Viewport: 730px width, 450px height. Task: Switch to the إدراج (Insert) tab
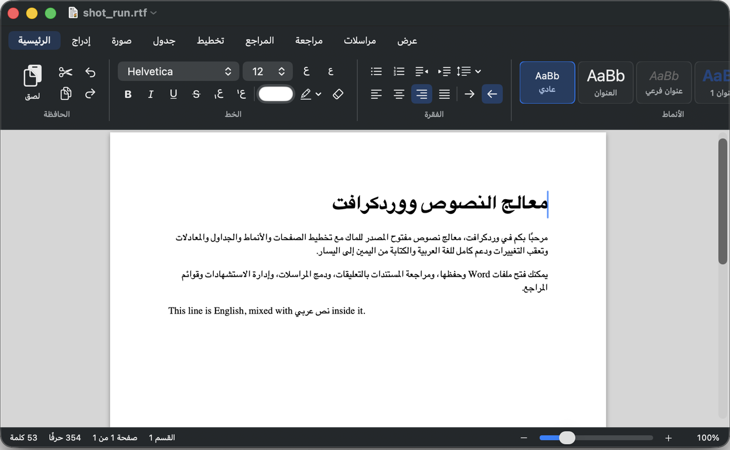(81, 40)
